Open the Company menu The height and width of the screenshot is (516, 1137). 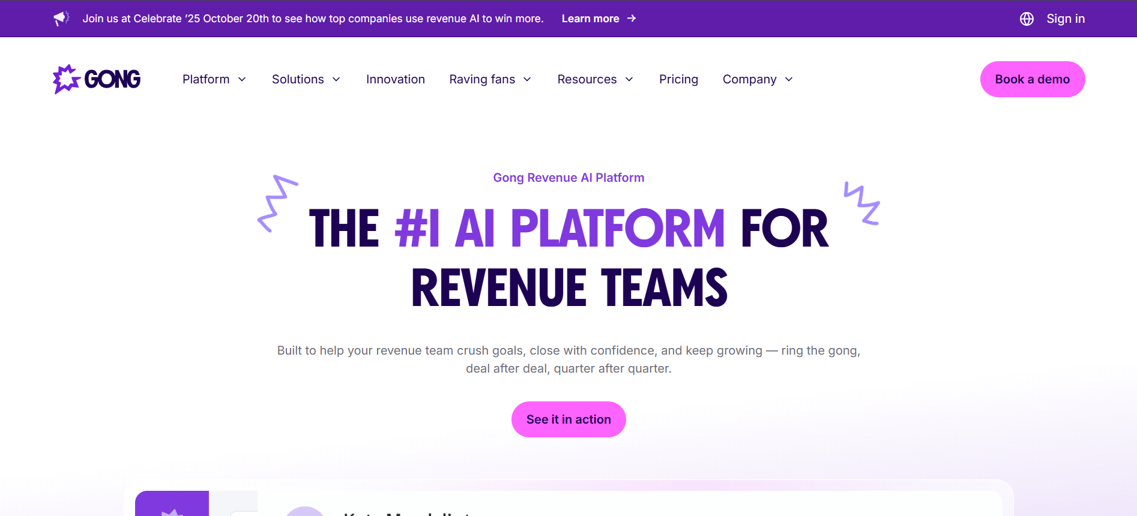[749, 79]
